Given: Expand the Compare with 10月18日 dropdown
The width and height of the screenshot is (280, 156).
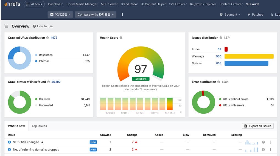Looking at the screenshot, I should (x=96, y=15).
